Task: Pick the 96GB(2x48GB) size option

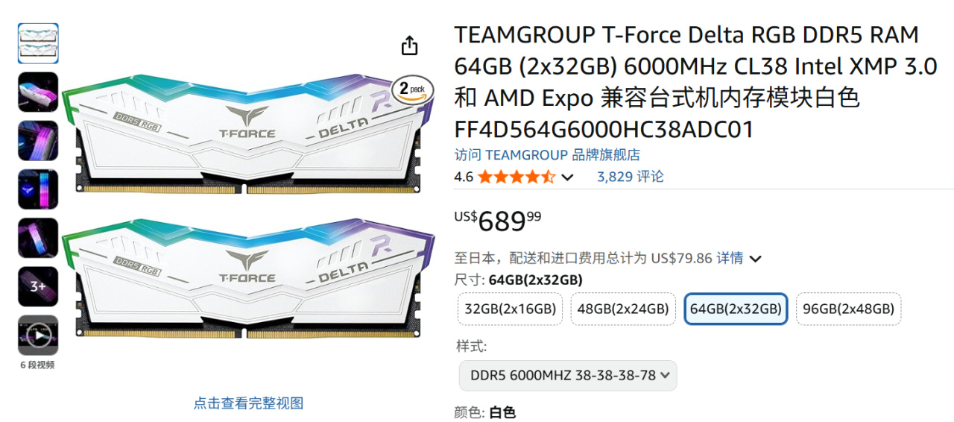Action: (x=848, y=309)
